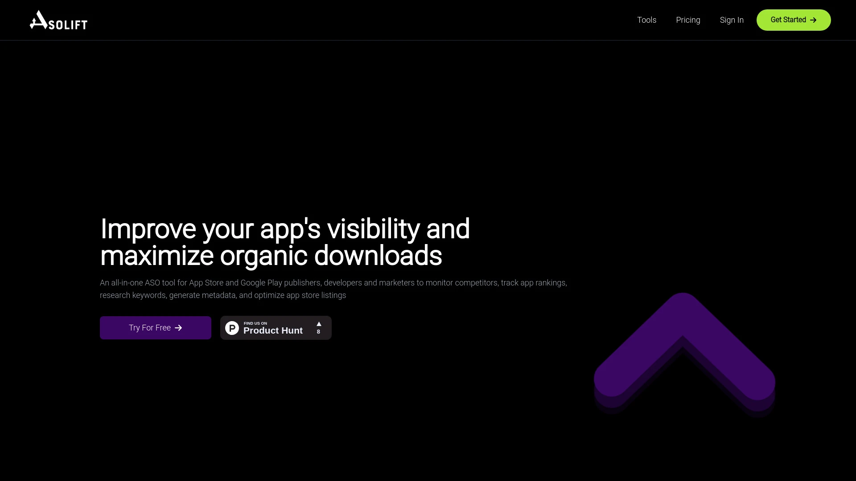
Task: Select the Product Hunt P icon
Action: (232, 327)
